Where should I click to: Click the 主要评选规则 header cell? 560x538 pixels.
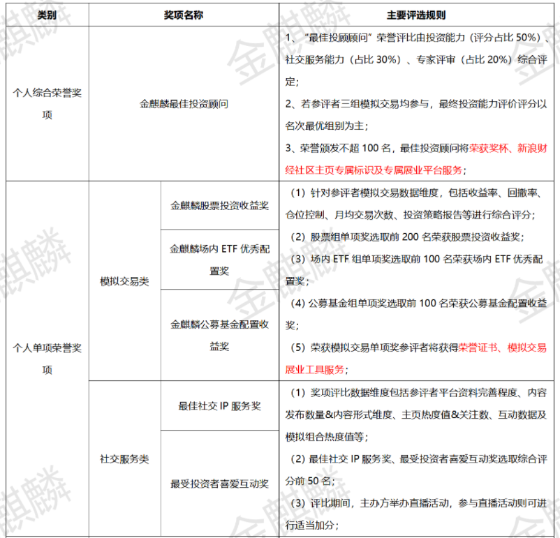[416, 15]
